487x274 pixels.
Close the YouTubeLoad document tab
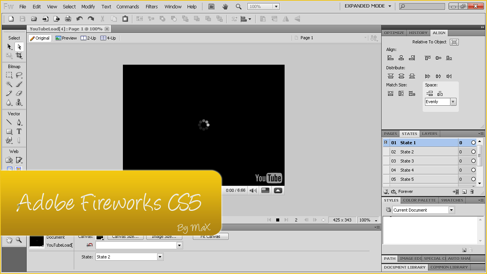[x=107, y=29]
